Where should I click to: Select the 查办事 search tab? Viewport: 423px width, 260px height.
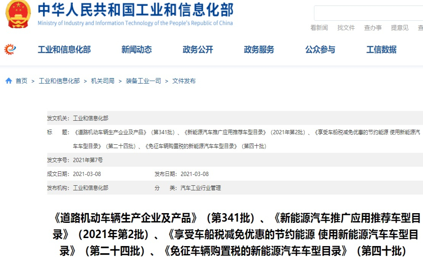(x=373, y=28)
